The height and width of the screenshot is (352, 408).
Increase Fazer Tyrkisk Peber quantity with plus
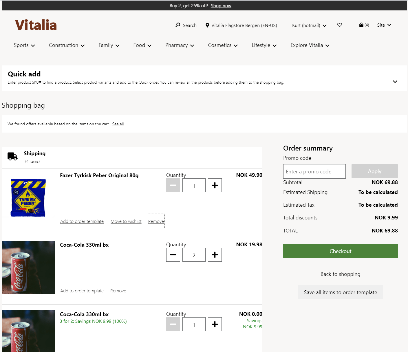215,185
